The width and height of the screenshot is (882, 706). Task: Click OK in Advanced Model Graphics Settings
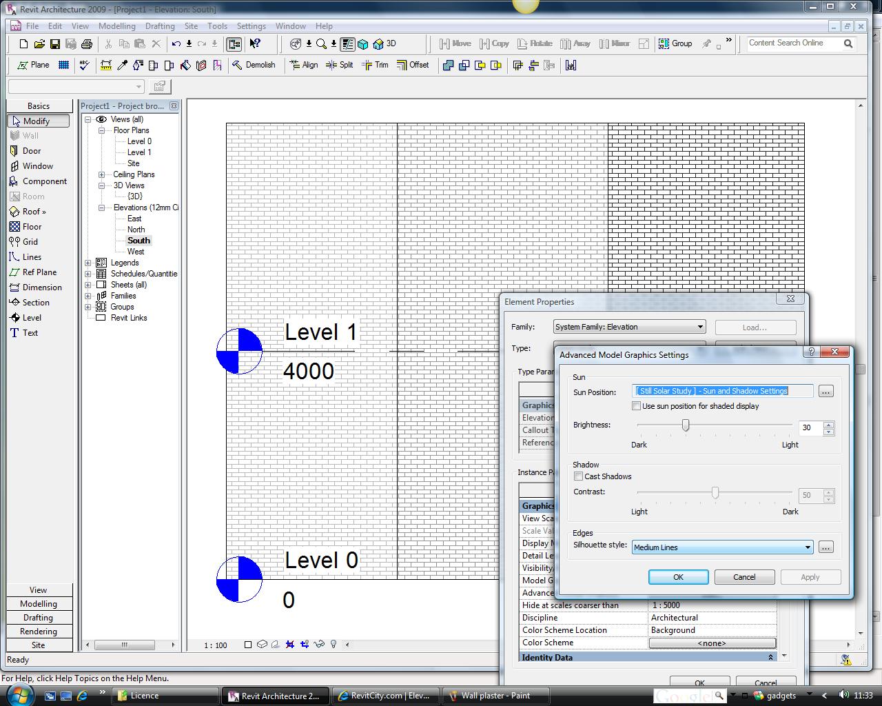click(x=678, y=577)
